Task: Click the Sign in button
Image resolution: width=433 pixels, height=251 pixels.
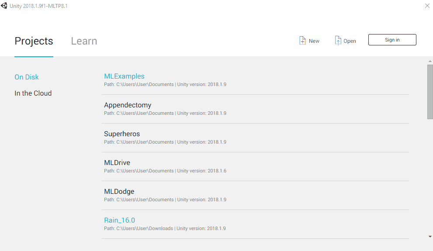Action: click(x=392, y=40)
